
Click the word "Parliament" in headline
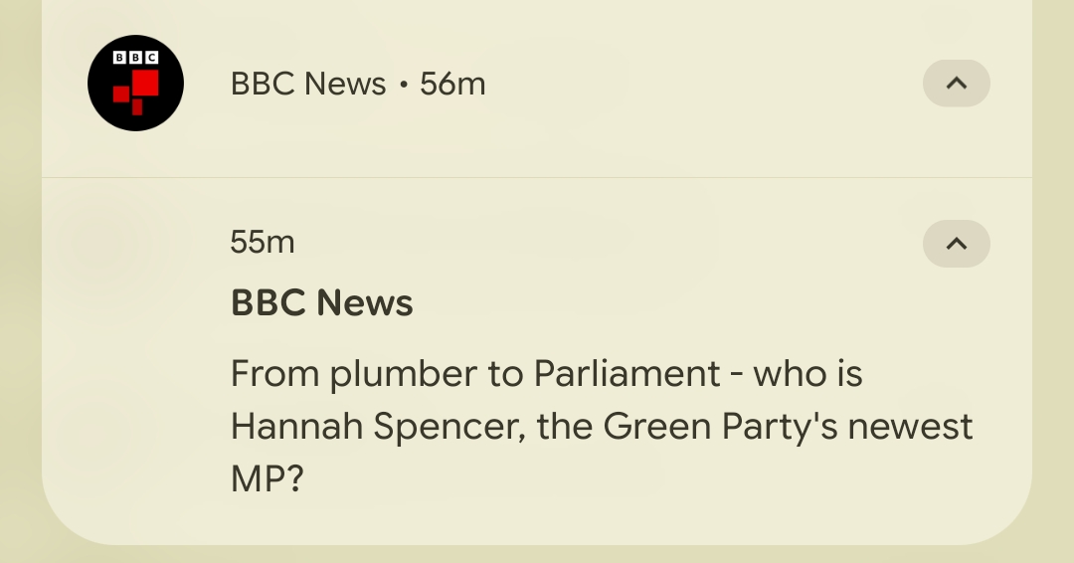pyautogui.click(x=626, y=374)
